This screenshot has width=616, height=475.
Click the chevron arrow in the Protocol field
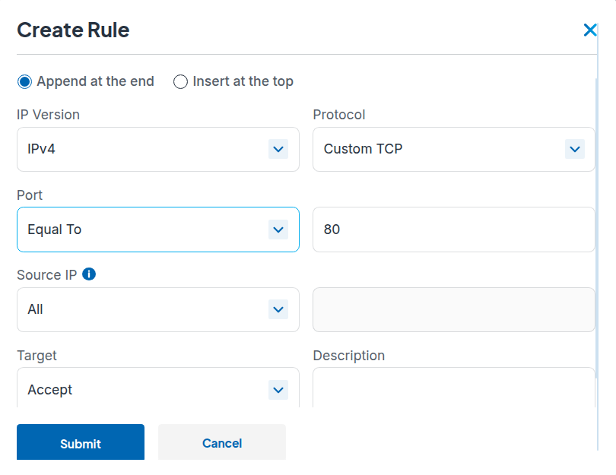click(575, 149)
